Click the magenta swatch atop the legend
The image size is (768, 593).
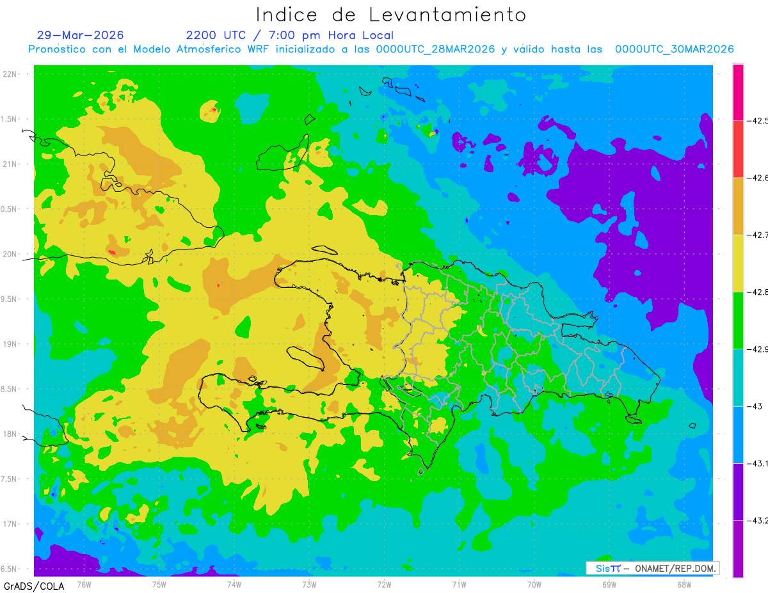point(738,92)
